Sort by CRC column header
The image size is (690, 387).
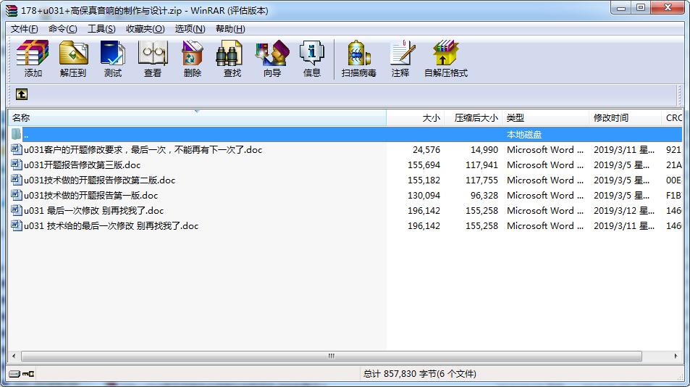click(672, 118)
